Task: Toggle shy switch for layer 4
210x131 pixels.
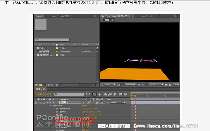Action: pos(83,103)
